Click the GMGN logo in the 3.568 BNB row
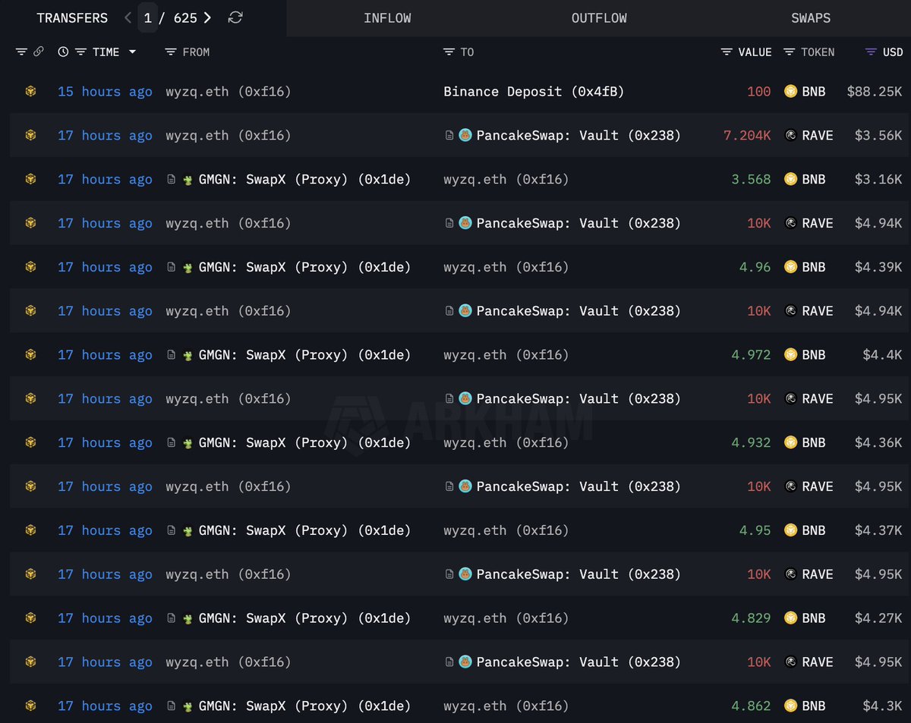Screen dimensions: 911x723 (188, 180)
